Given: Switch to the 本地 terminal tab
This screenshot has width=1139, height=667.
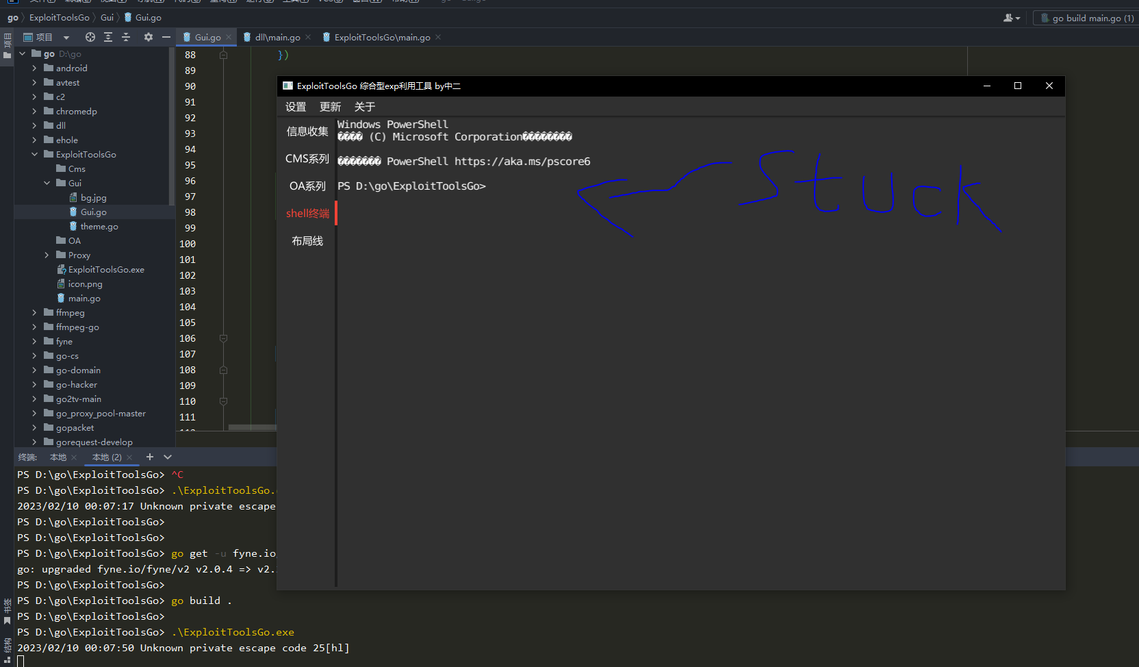Looking at the screenshot, I should [x=60, y=457].
